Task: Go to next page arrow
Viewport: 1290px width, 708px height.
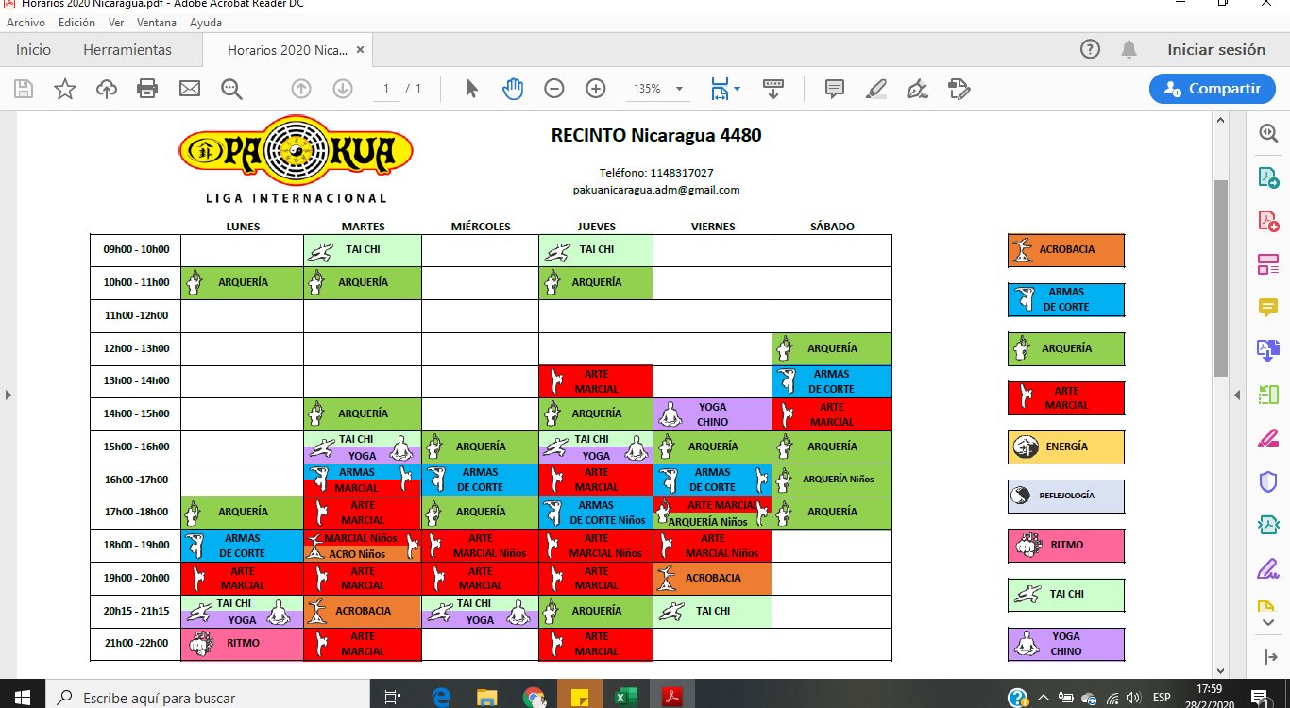Action: tap(343, 89)
